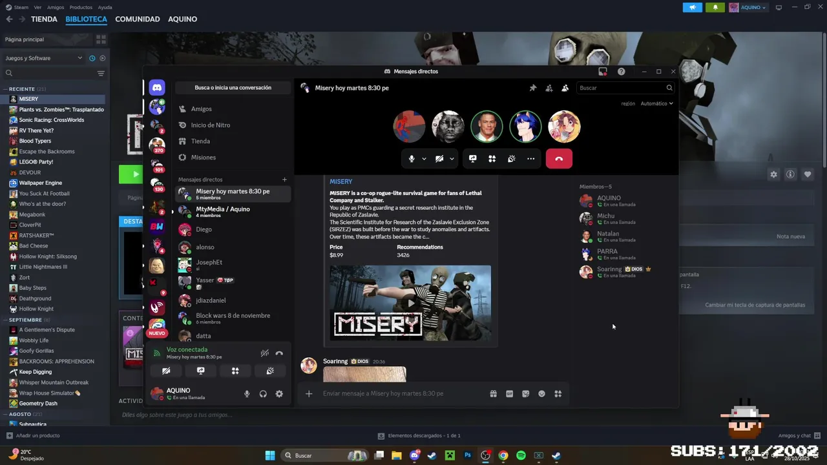Open GIF picker in message box
Screen dimensions: 827x465
509,393
